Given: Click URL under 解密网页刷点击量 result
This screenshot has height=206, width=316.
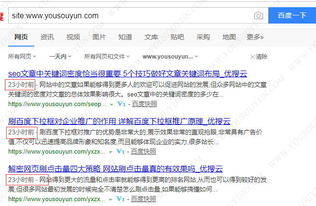Looking at the screenshot, I should 57,199.
